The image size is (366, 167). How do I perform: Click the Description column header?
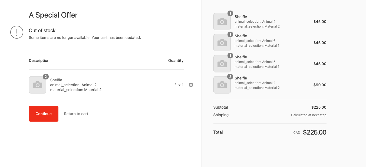pos(39,61)
